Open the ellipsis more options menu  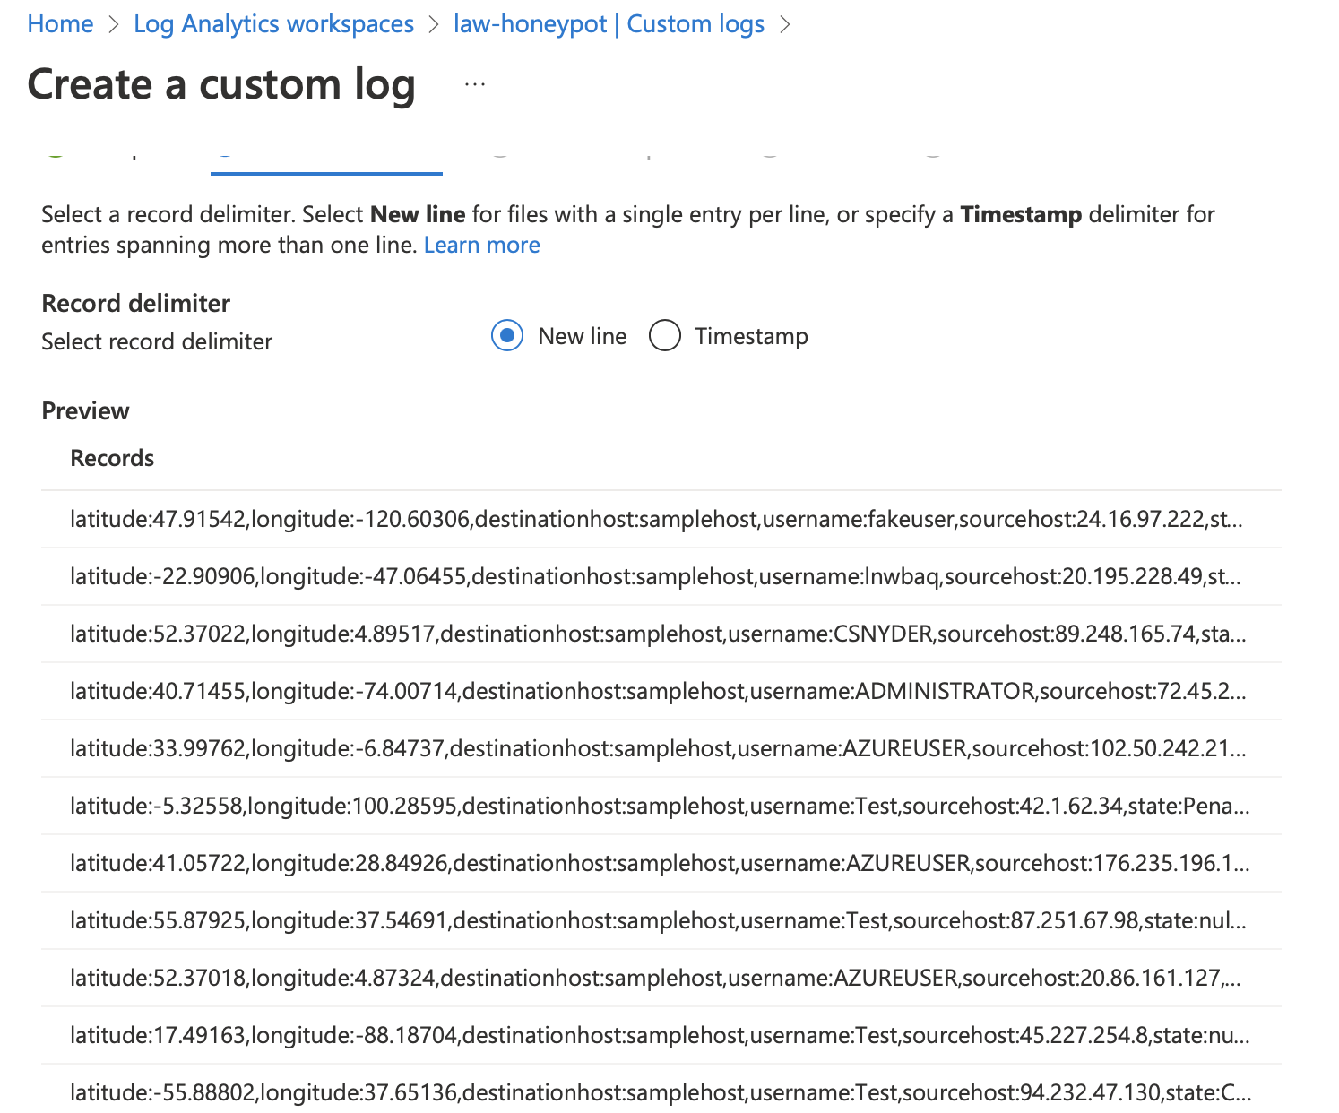(475, 85)
